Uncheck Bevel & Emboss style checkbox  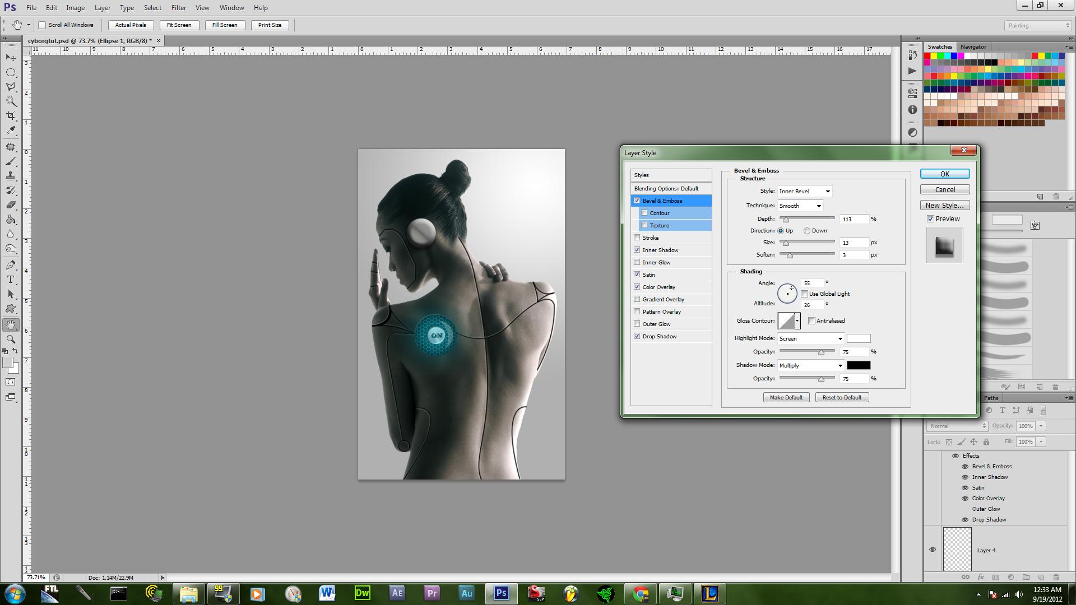(637, 201)
